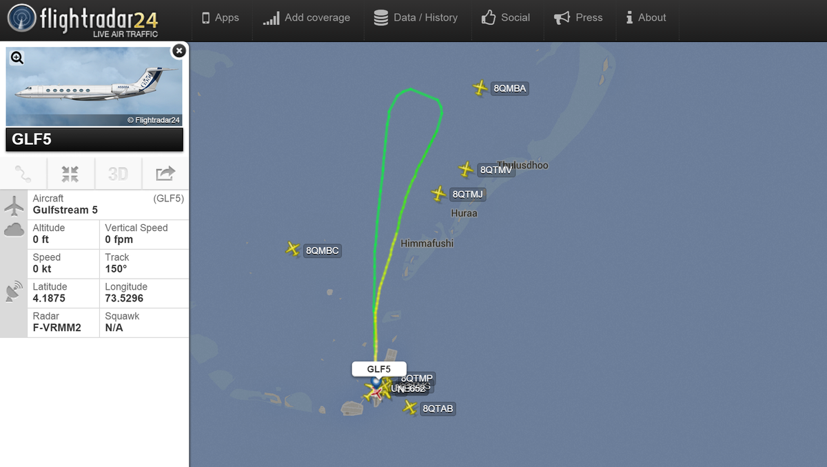Viewport: 827px width, 467px height.
Task: Click the Gulfstream aircraft photo thumbnail
Action: point(94,86)
